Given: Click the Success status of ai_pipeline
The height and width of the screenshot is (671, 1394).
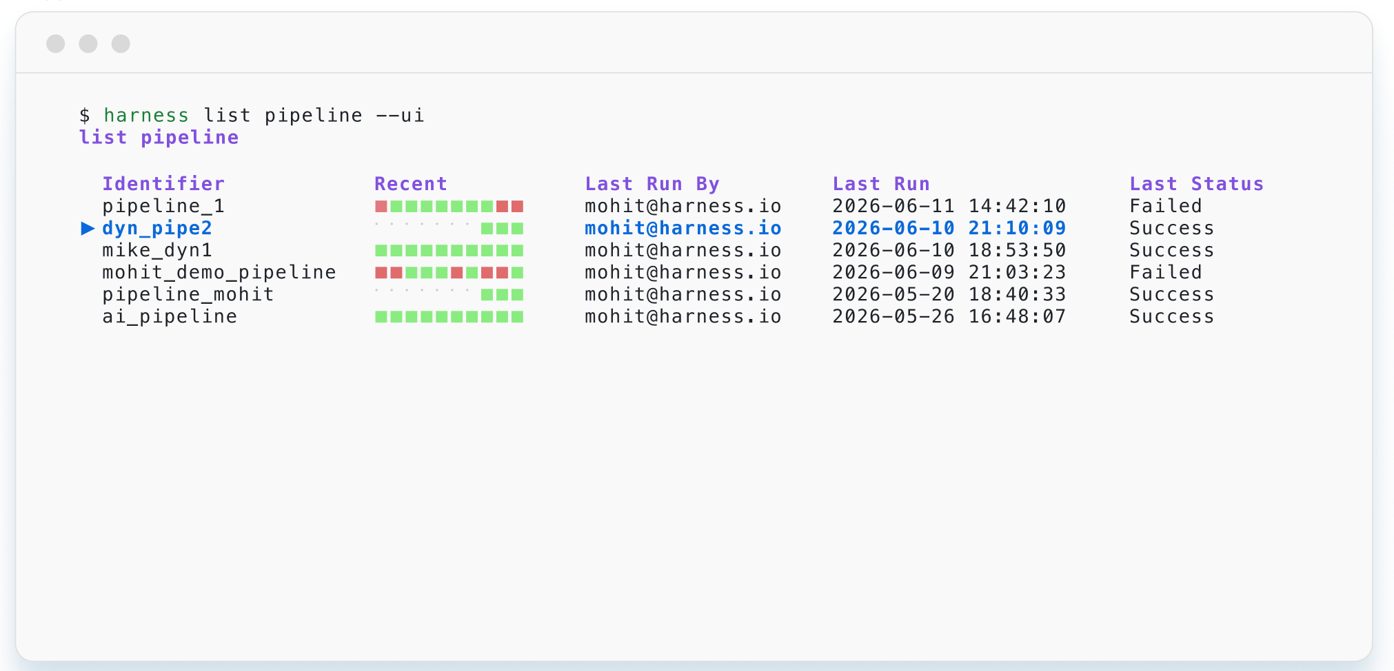Looking at the screenshot, I should (1172, 316).
